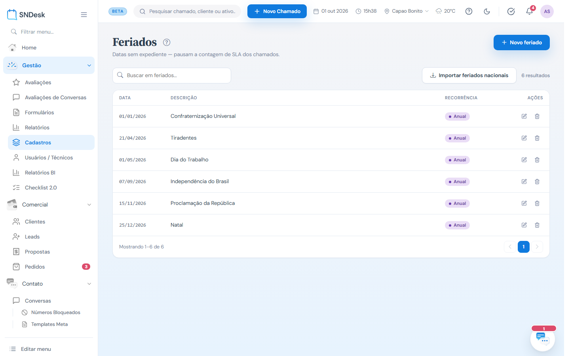Collapse the Contato menu section
The image size is (570, 356).
(x=49, y=284)
